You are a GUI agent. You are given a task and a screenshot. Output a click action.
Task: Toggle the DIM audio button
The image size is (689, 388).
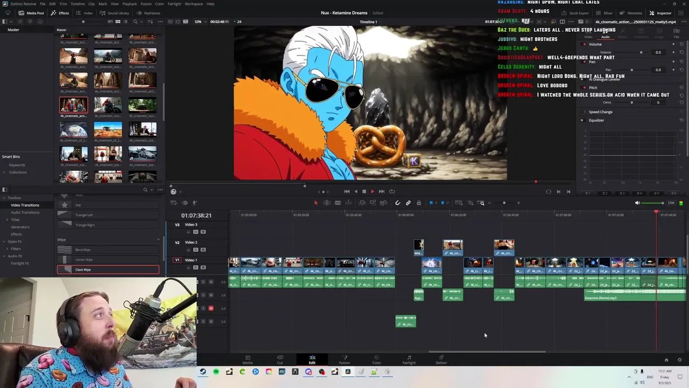point(671,203)
